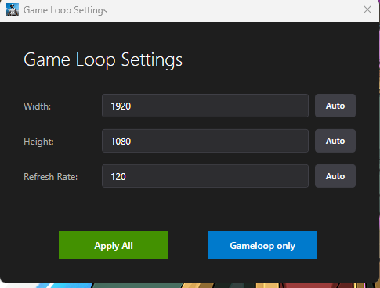Click the "Height:" label
380x288 pixels.
click(38, 142)
